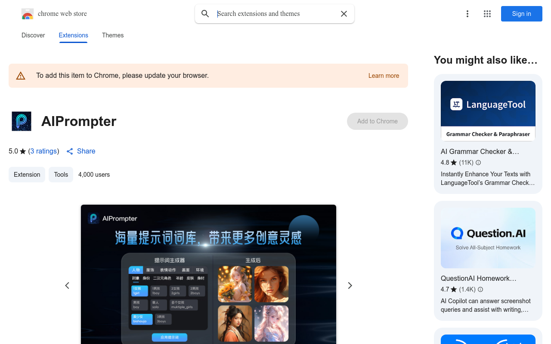Click the You might also like heading
This screenshot has width=551, height=344.
click(x=486, y=60)
